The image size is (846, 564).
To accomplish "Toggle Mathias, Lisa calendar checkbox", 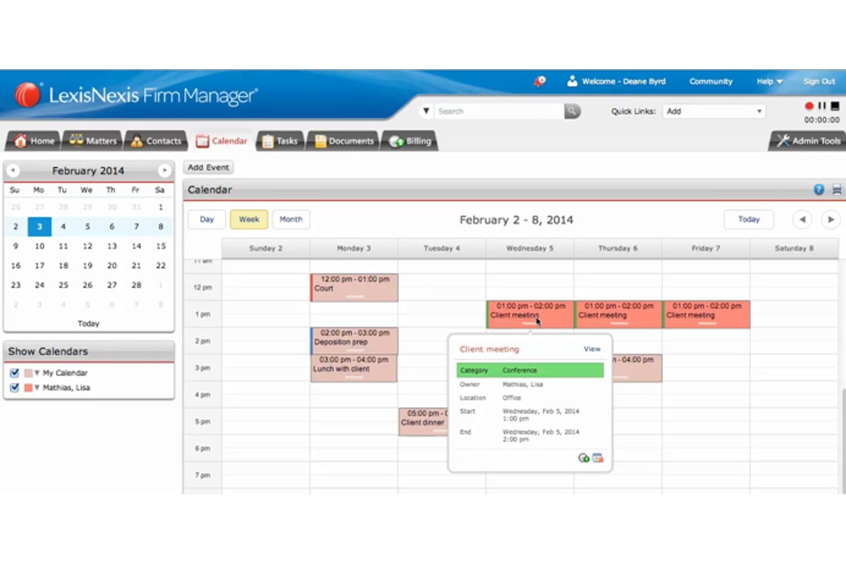I will [15, 387].
